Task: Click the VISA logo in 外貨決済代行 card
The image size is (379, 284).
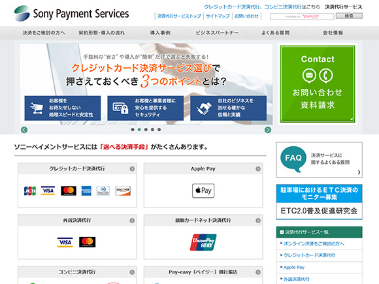Action: click(x=65, y=242)
